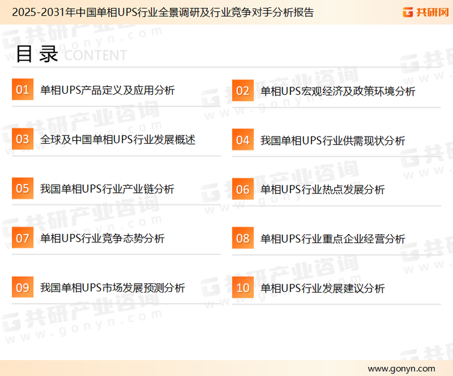Select the orange 01 number badge
This screenshot has width=453, height=376.
(22, 89)
